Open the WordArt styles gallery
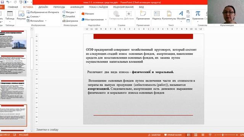This screenshot has width=244, height=137. [181, 15]
